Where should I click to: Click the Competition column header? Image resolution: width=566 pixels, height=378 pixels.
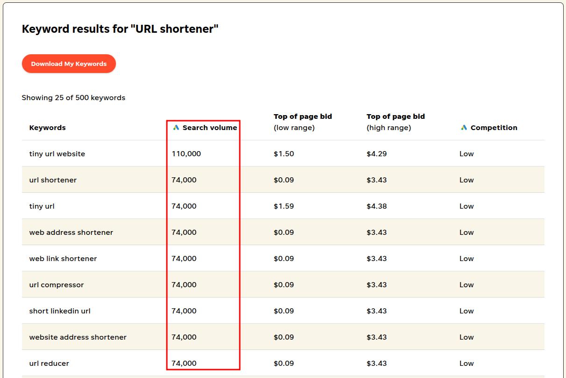tap(492, 127)
